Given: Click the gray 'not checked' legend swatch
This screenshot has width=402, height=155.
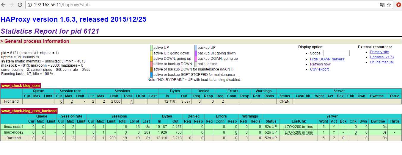Looking at the screenshot, I should point(196,64).
